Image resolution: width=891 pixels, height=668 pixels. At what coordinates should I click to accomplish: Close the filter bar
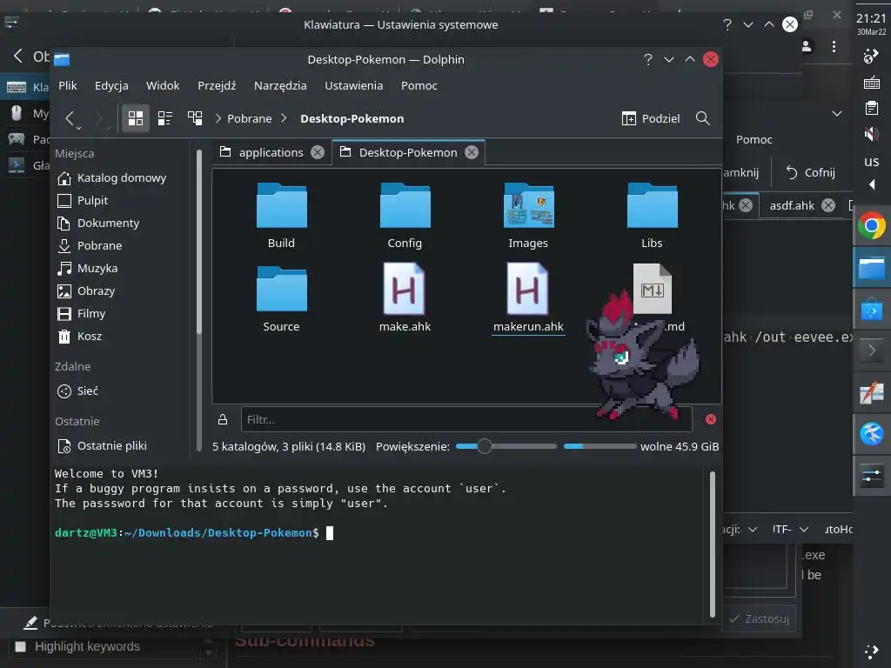pos(710,419)
